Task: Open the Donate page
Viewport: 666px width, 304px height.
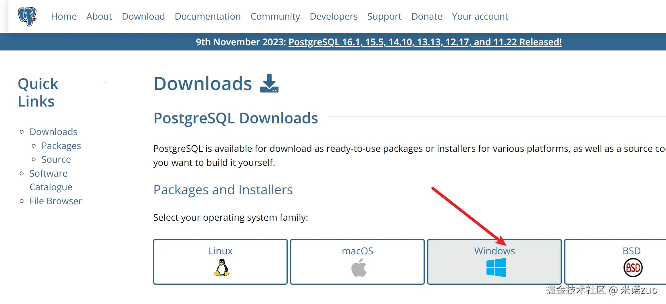Action: coord(427,16)
